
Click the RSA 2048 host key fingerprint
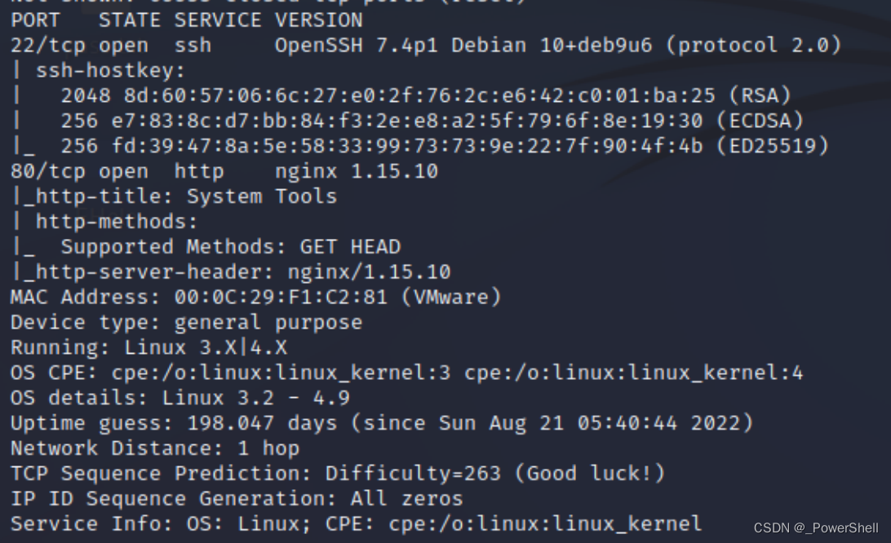click(x=426, y=95)
